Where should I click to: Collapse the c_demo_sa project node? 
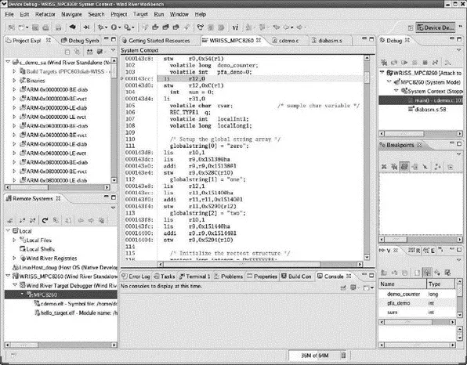8,62
